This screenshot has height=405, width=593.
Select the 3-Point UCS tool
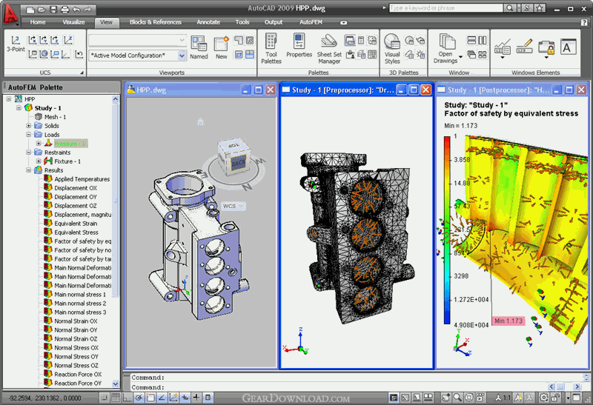coord(16,44)
